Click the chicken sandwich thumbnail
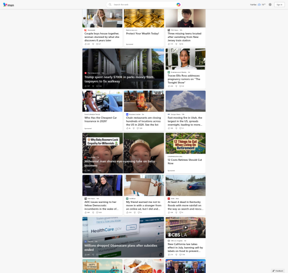This screenshot has width=288, height=273. point(144,266)
